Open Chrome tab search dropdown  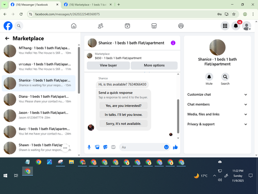(x=5, y=5)
